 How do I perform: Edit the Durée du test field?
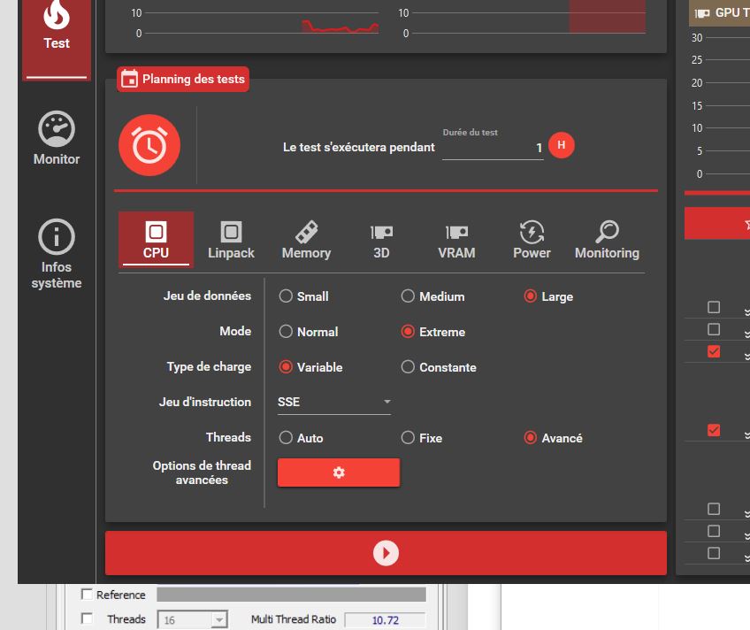pos(493,149)
